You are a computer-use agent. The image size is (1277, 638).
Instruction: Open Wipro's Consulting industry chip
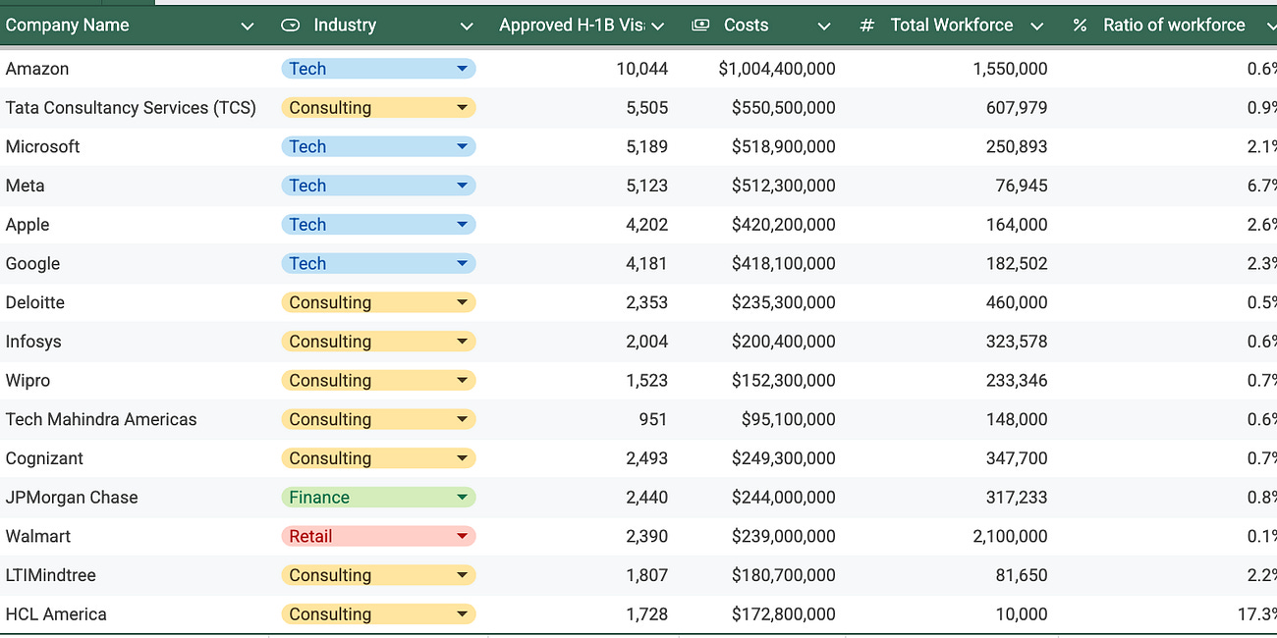click(x=378, y=380)
